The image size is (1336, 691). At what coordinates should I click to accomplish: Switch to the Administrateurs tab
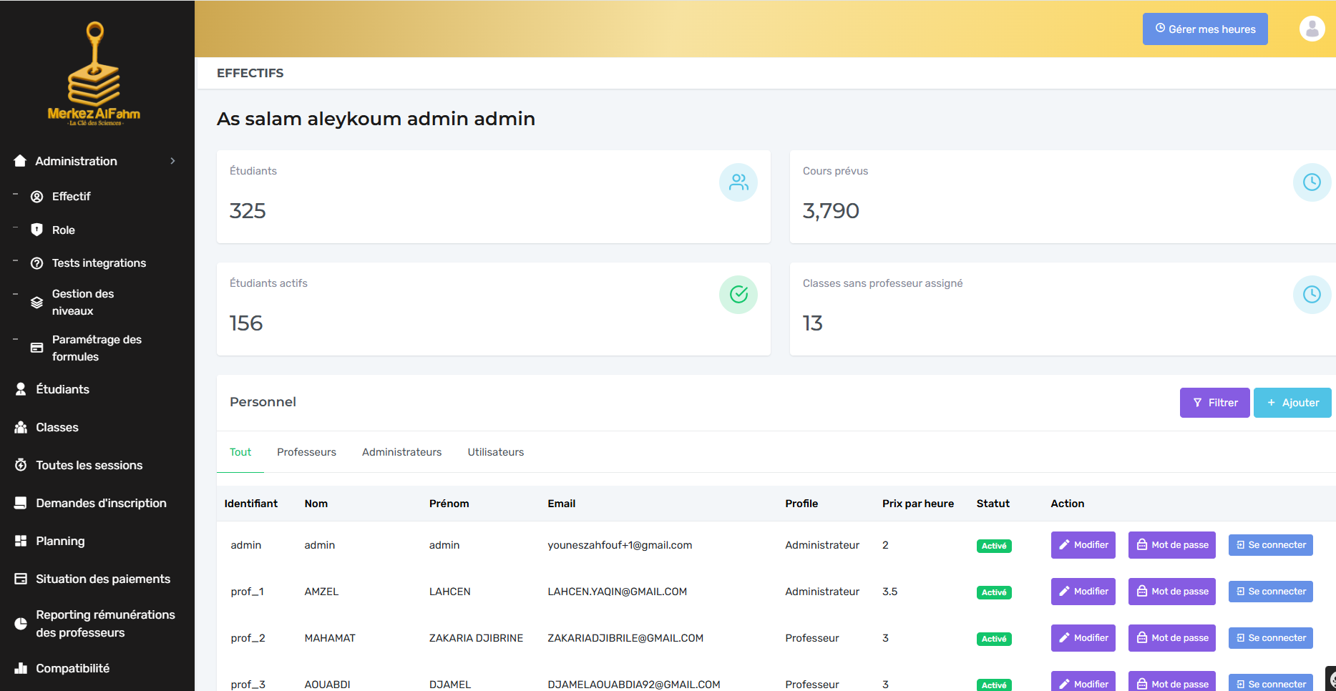click(x=401, y=452)
